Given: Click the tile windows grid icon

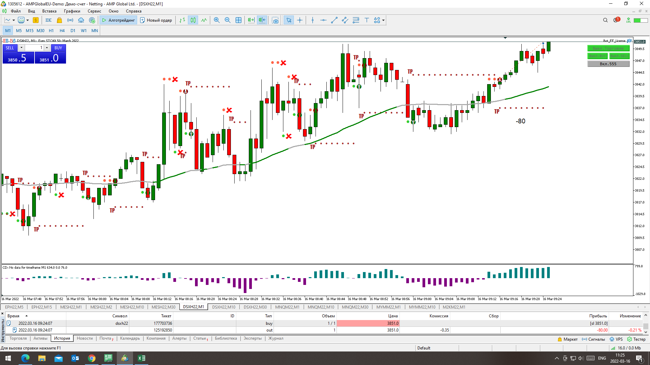Looking at the screenshot, I should point(238,20).
